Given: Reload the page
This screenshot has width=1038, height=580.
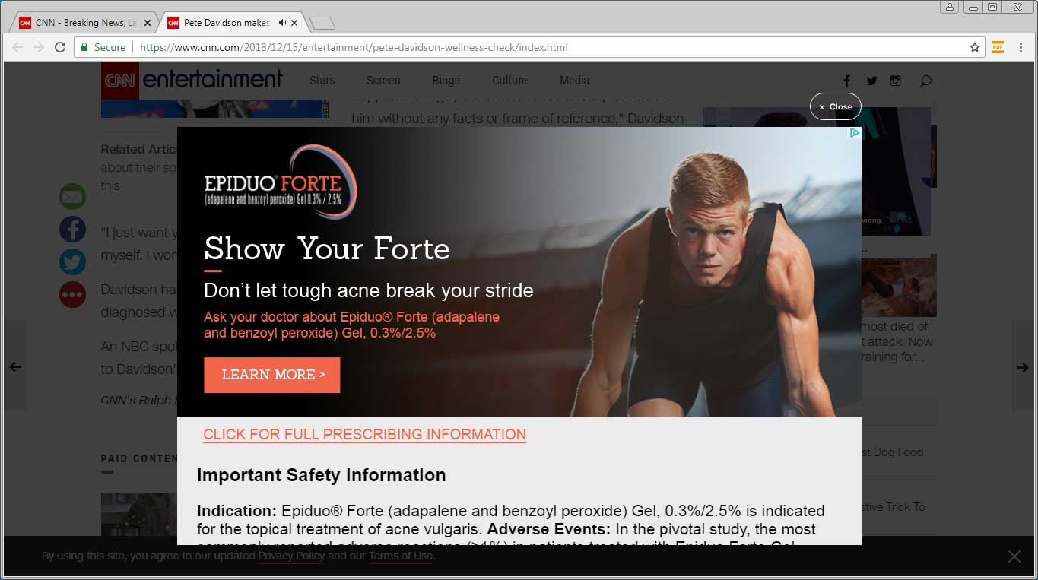Looking at the screenshot, I should [x=60, y=47].
